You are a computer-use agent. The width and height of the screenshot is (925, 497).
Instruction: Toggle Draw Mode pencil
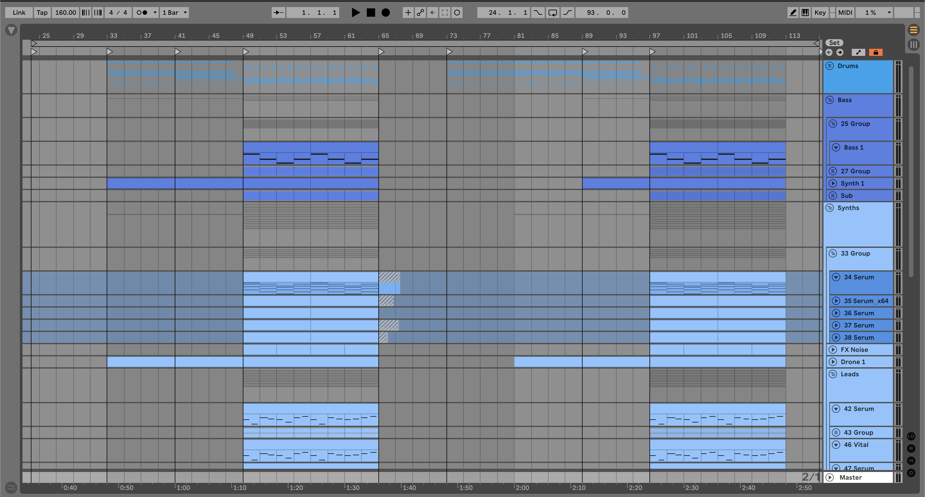pos(793,13)
